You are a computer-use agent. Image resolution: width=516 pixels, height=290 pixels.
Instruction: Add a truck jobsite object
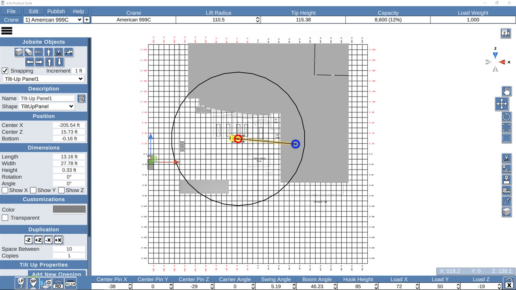click(x=68, y=52)
